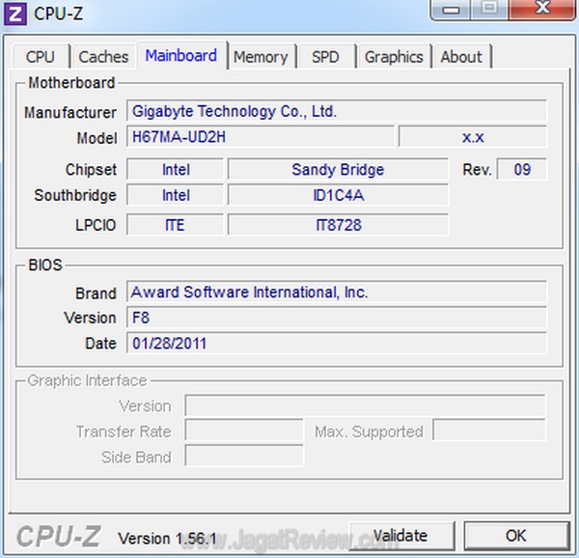Viewport: 579px width, 558px height.
Task: Select the BIOS Version F8 field
Action: [x=337, y=318]
